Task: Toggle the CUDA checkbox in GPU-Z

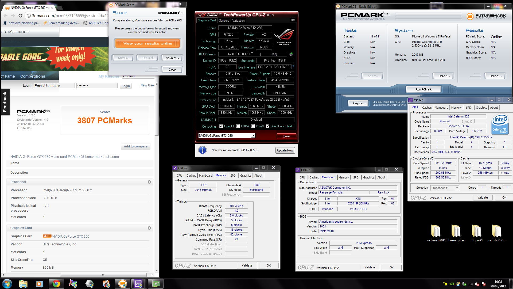Action: pyautogui.click(x=238, y=126)
